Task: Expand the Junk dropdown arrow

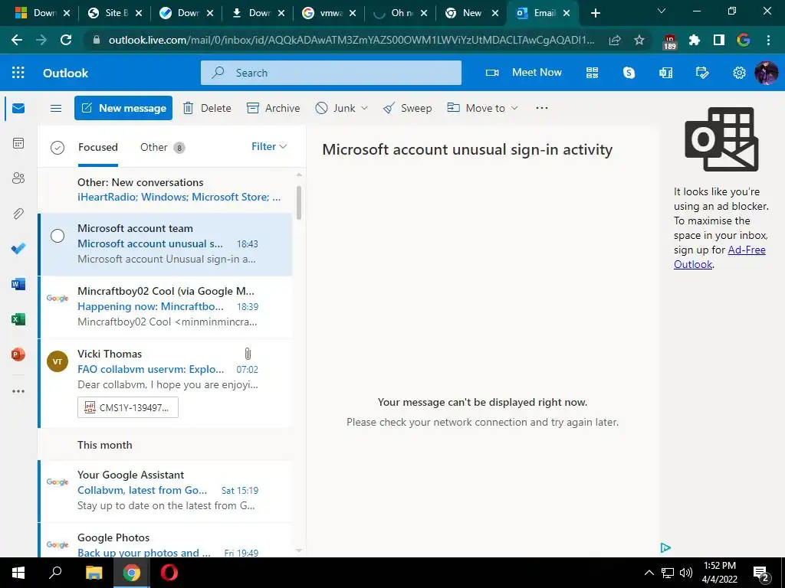Action: (x=364, y=108)
